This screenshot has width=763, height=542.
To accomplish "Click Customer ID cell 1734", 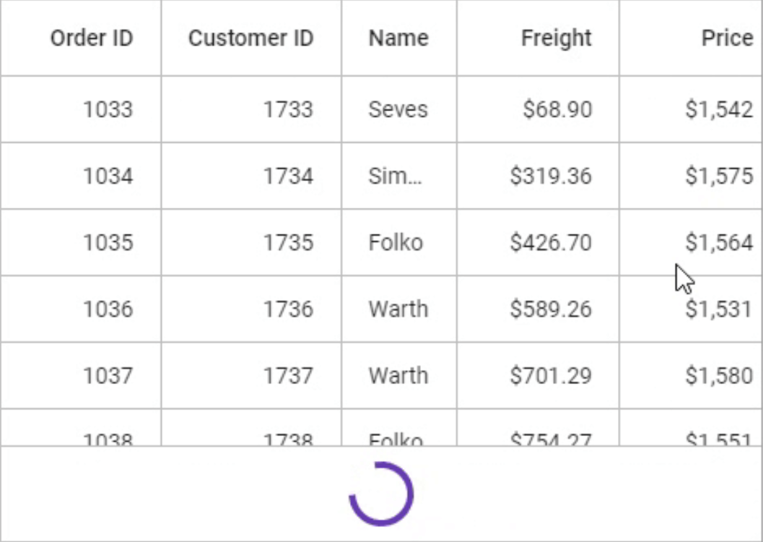I will coord(287,176).
